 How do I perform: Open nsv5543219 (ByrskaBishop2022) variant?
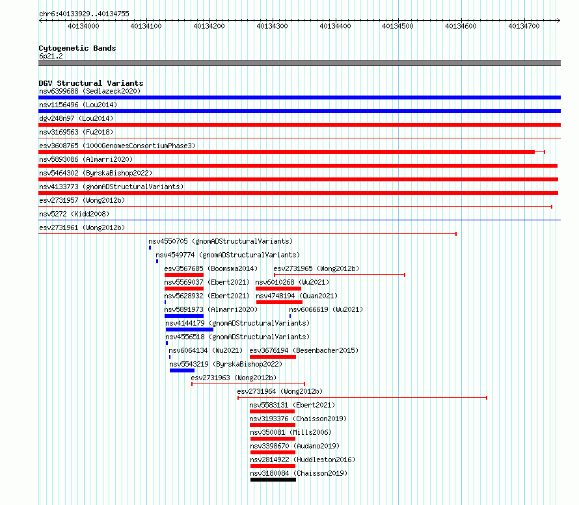(226, 364)
